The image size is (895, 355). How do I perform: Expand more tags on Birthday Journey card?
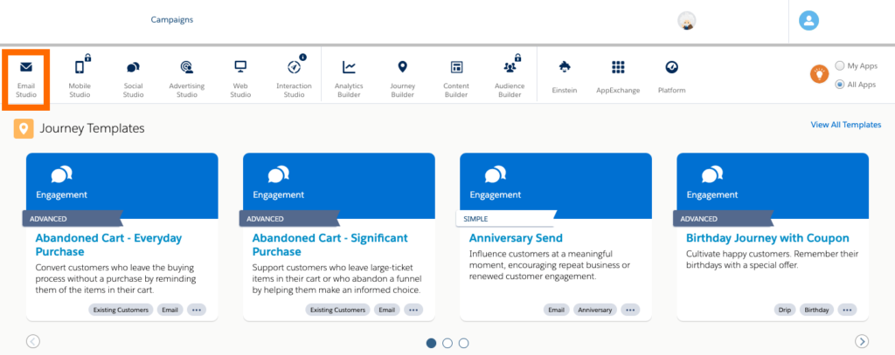847,310
